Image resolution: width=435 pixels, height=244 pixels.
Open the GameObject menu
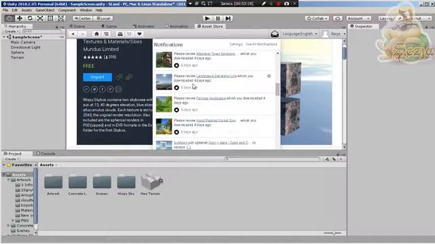click(x=45, y=10)
